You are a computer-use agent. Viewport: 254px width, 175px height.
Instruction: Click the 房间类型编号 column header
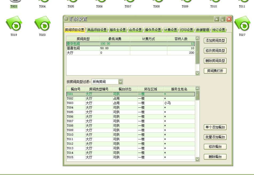[x=99, y=89]
